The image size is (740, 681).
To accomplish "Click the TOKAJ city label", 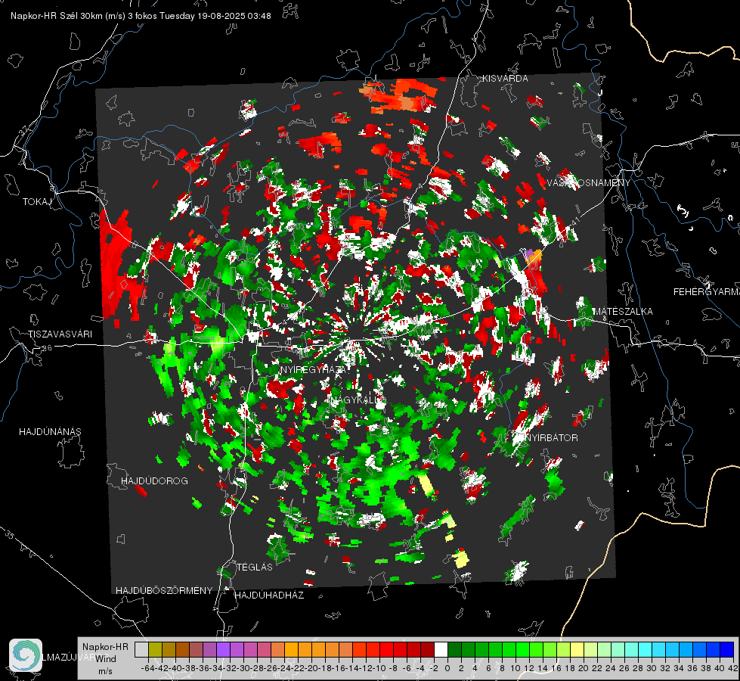I will click(37, 202).
